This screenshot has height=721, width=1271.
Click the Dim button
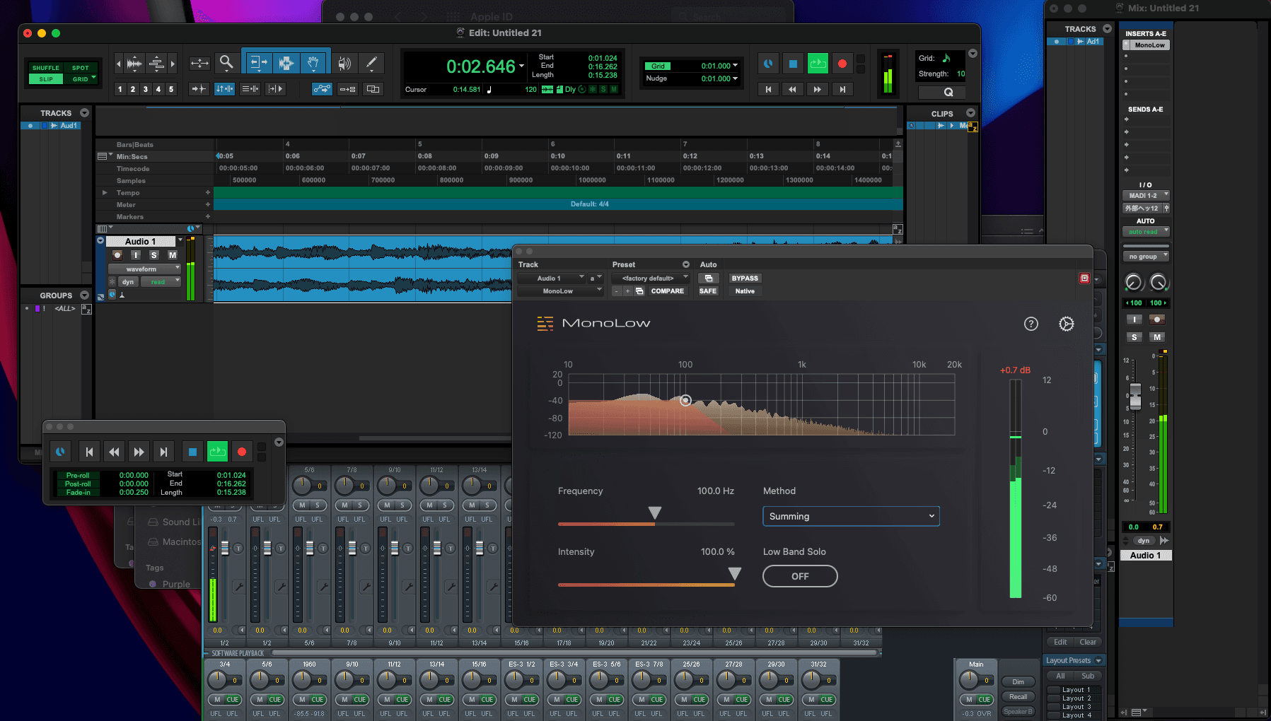pos(1018,682)
